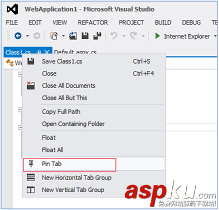Choose Copy Full Path entry

(94, 112)
